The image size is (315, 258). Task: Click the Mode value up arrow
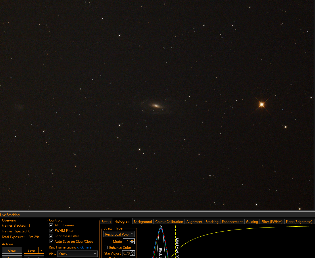pos(132,240)
